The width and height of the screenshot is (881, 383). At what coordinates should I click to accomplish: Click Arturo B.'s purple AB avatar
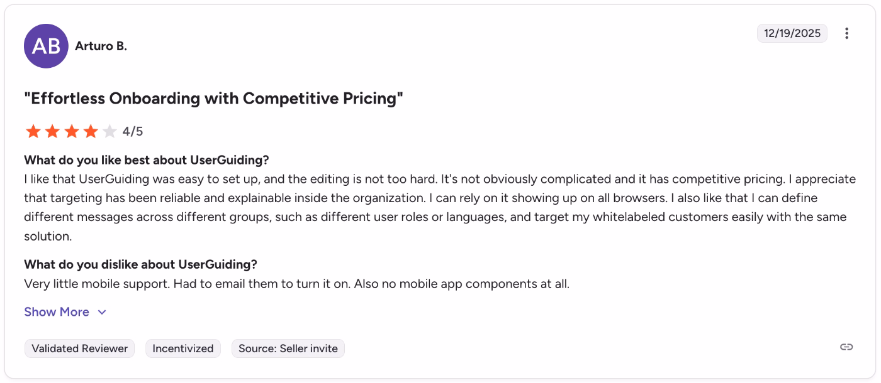46,46
